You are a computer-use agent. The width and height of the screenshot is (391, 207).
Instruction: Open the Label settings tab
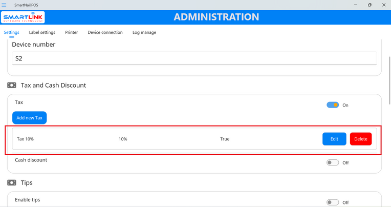click(42, 32)
